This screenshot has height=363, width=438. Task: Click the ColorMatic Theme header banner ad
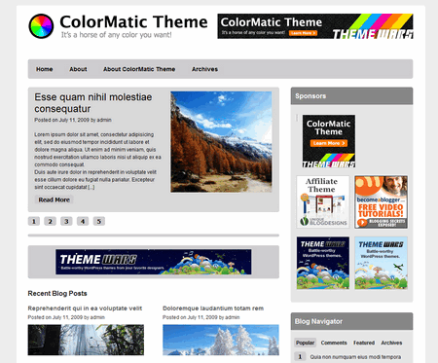point(315,26)
